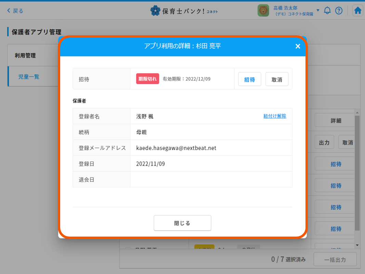Image resolution: width=365 pixels, height=274 pixels.
Task: Click the 紐付け解除 link
Action: tap(275, 116)
